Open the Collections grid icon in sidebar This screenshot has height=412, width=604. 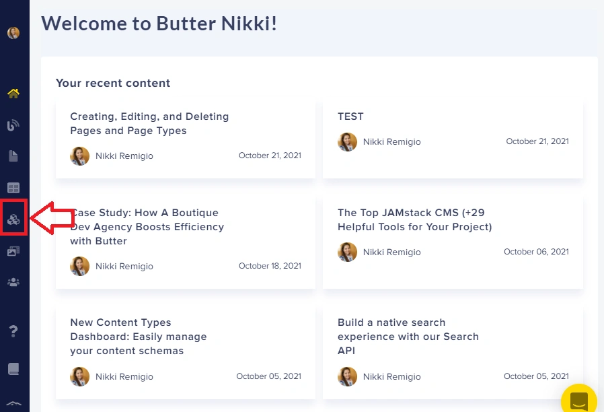coord(13,188)
